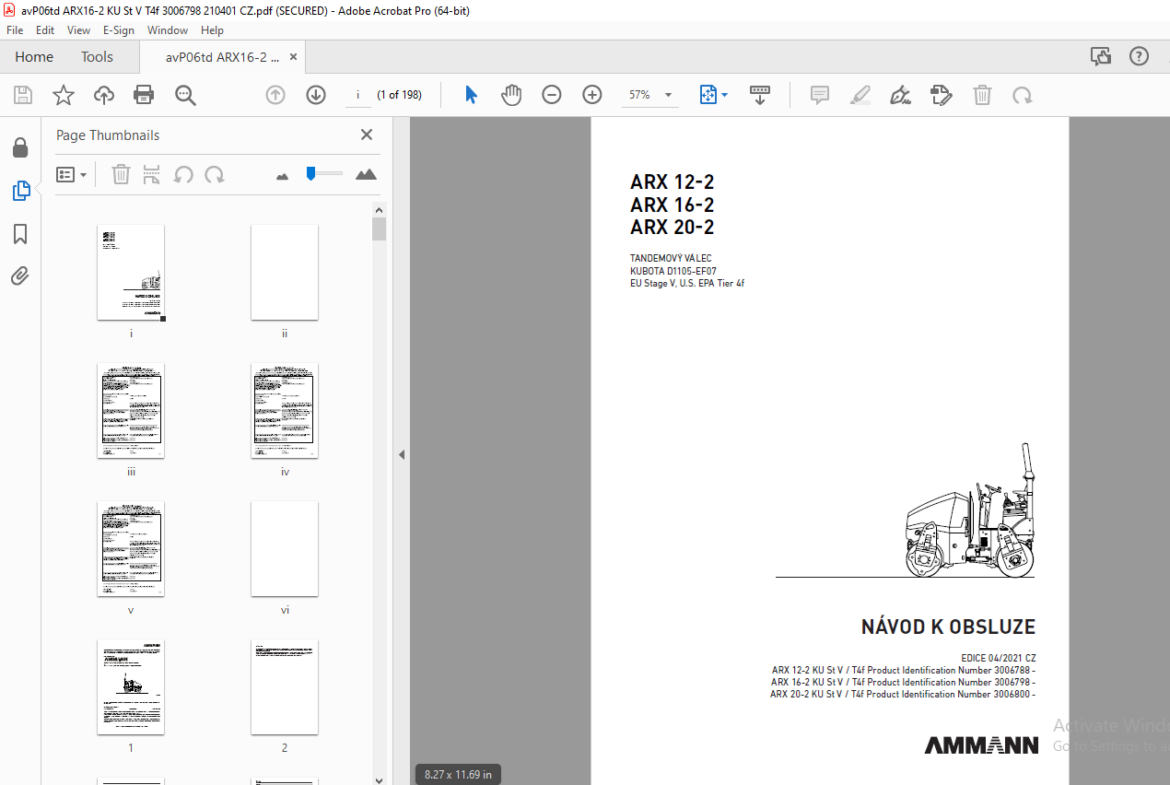Upload file to cloud icon
The width and height of the screenshot is (1170, 785).
coord(104,95)
